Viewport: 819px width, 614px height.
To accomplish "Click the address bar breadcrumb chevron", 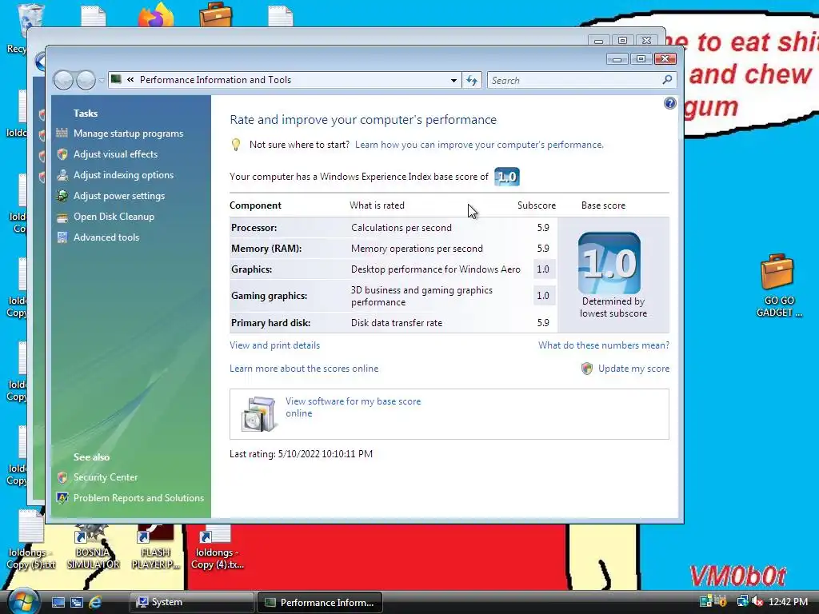I will pyautogui.click(x=130, y=80).
